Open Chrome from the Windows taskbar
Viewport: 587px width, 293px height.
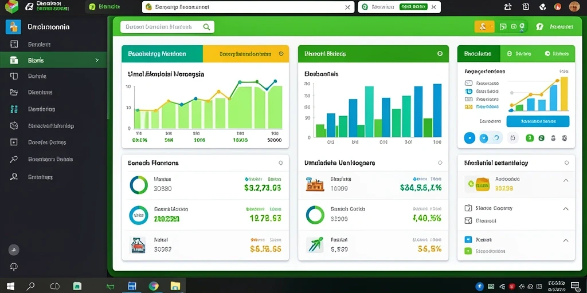click(x=154, y=286)
